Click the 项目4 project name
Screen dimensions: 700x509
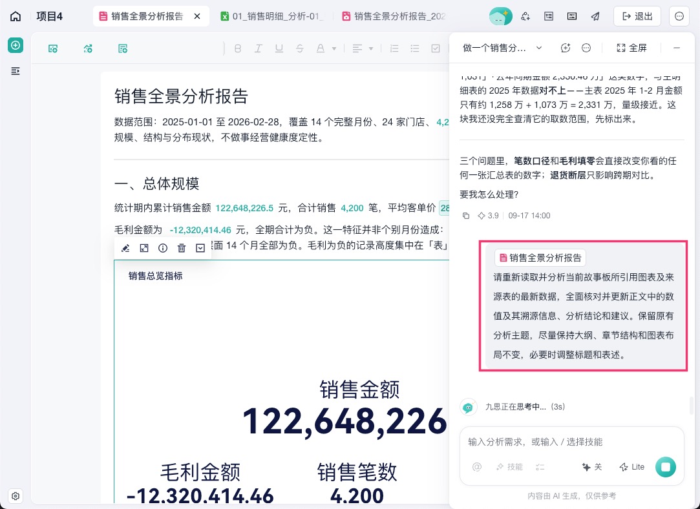pyautogui.click(x=50, y=17)
